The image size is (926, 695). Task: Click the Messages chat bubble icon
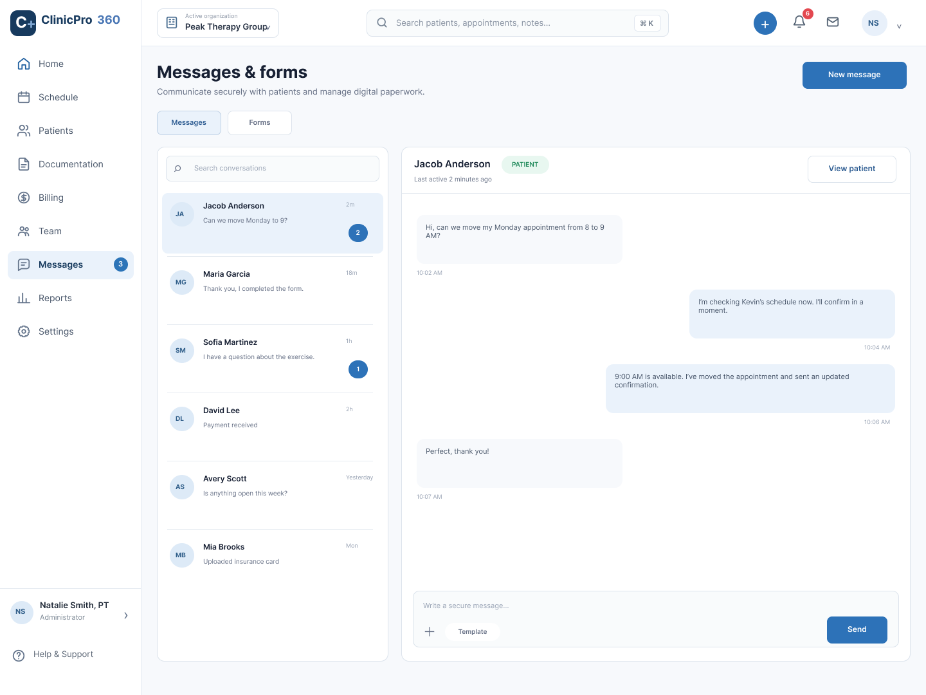click(x=24, y=264)
